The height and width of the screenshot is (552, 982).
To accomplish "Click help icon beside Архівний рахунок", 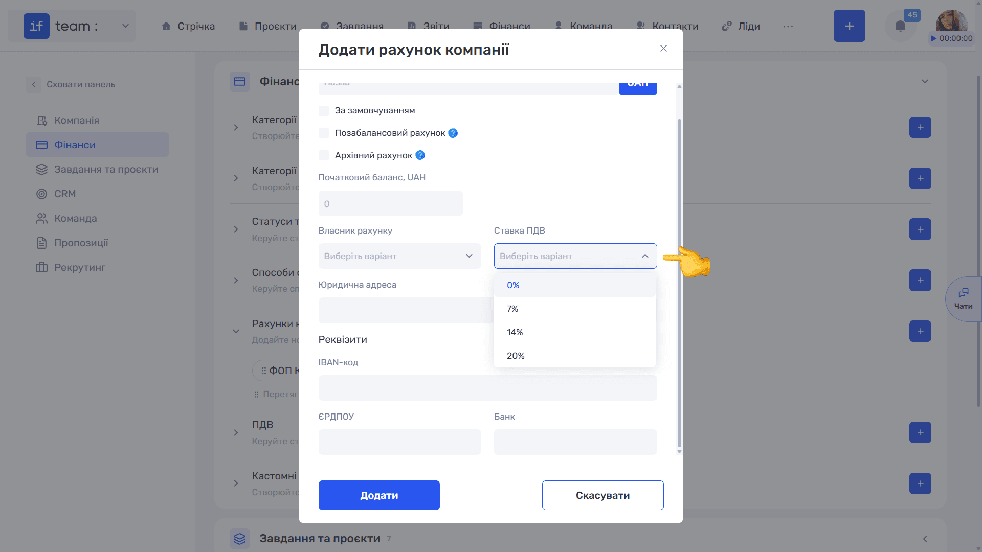I will click(x=420, y=155).
